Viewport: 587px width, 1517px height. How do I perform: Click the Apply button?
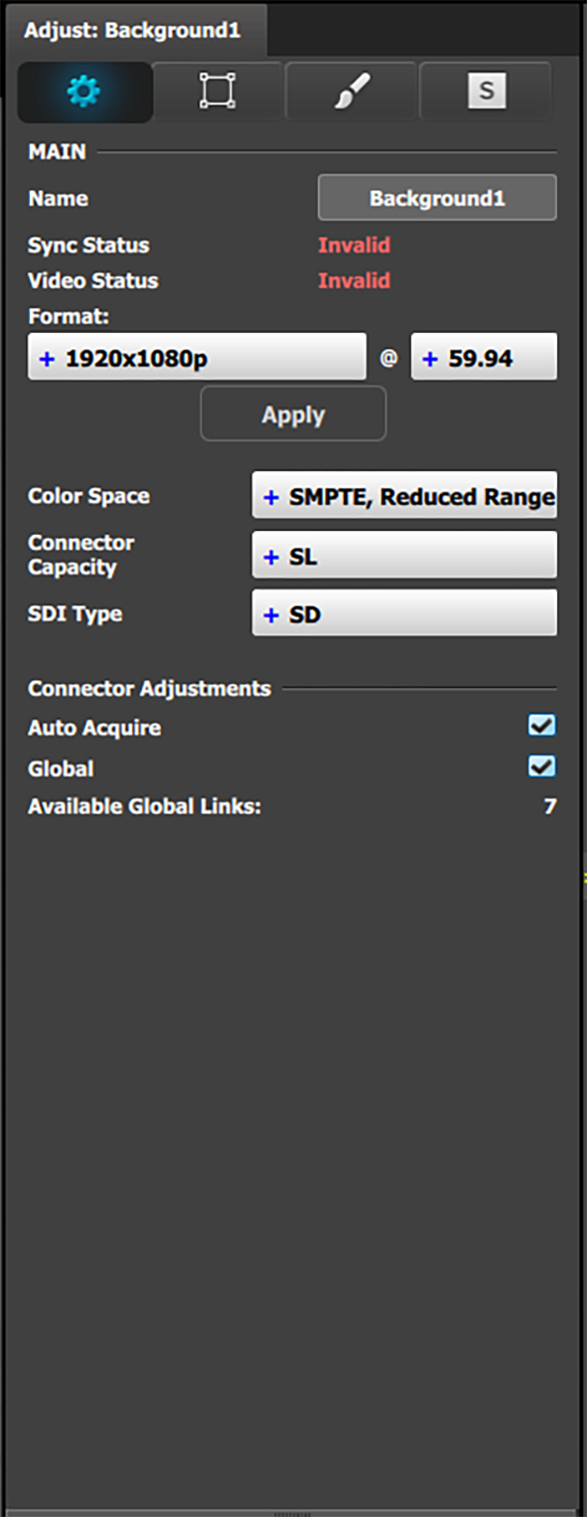pyautogui.click(x=293, y=414)
